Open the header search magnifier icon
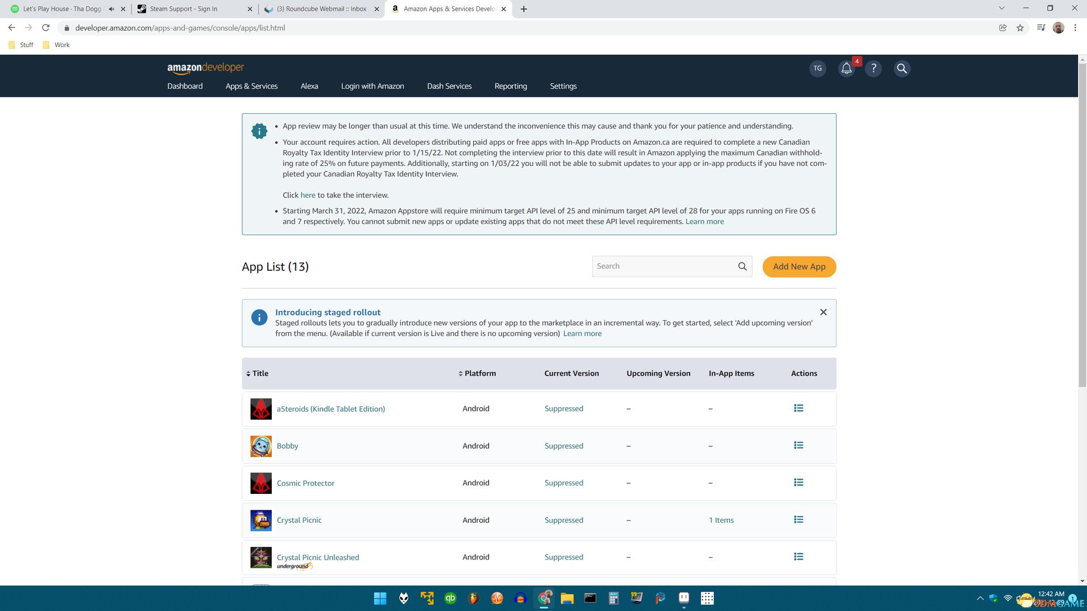This screenshot has height=611, width=1087. tap(902, 68)
